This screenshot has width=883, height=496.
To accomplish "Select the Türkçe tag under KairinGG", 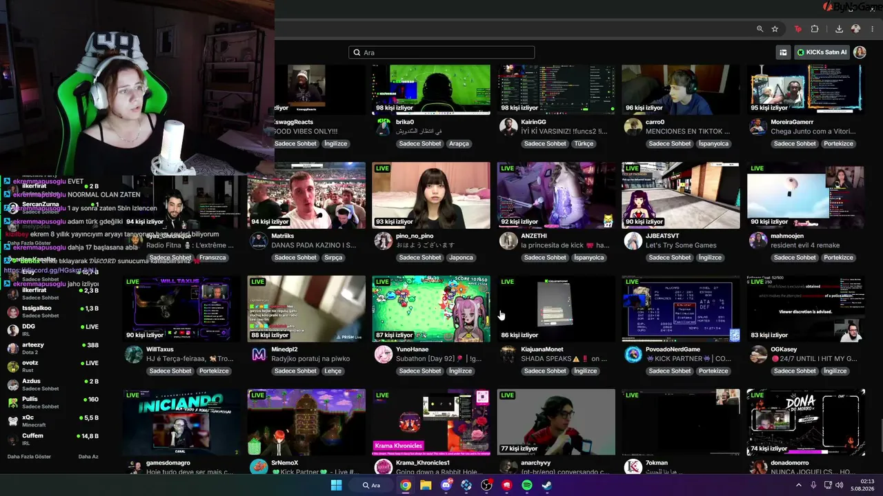I will (584, 144).
